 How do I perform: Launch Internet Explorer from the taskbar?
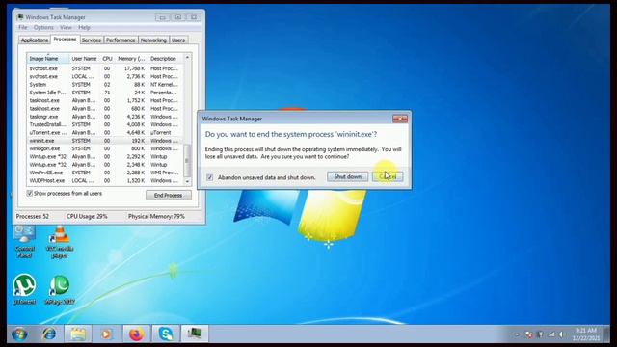(49, 334)
